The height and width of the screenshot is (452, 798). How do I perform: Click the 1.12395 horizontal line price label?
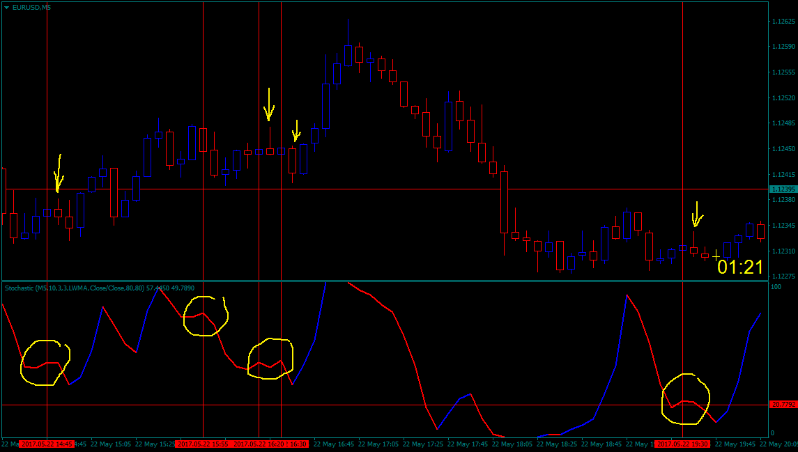click(x=783, y=189)
